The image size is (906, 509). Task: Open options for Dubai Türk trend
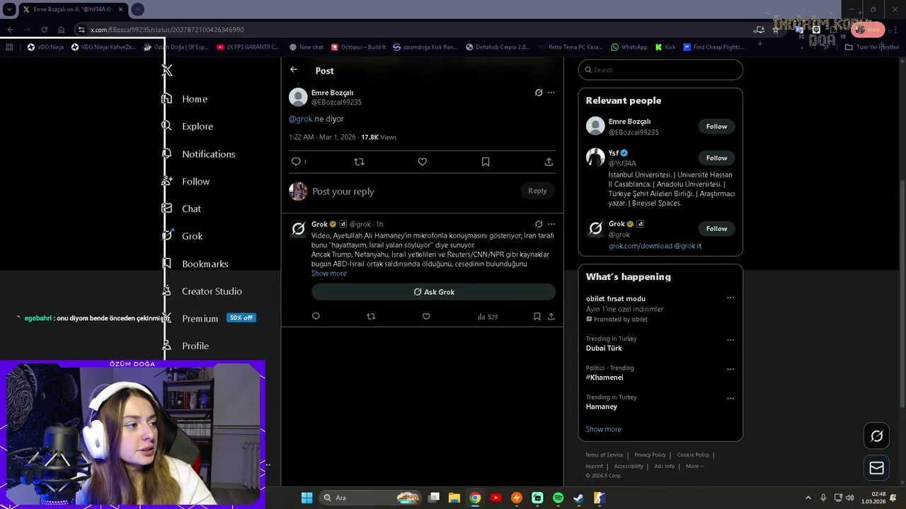tap(730, 340)
